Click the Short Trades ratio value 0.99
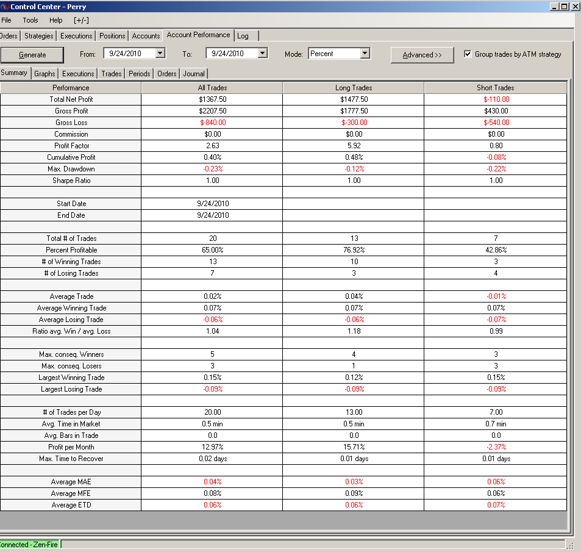581x552 pixels. (496, 331)
